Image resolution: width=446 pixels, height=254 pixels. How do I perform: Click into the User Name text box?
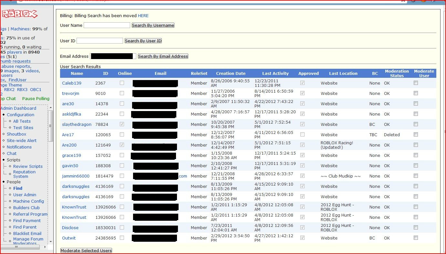107,25
